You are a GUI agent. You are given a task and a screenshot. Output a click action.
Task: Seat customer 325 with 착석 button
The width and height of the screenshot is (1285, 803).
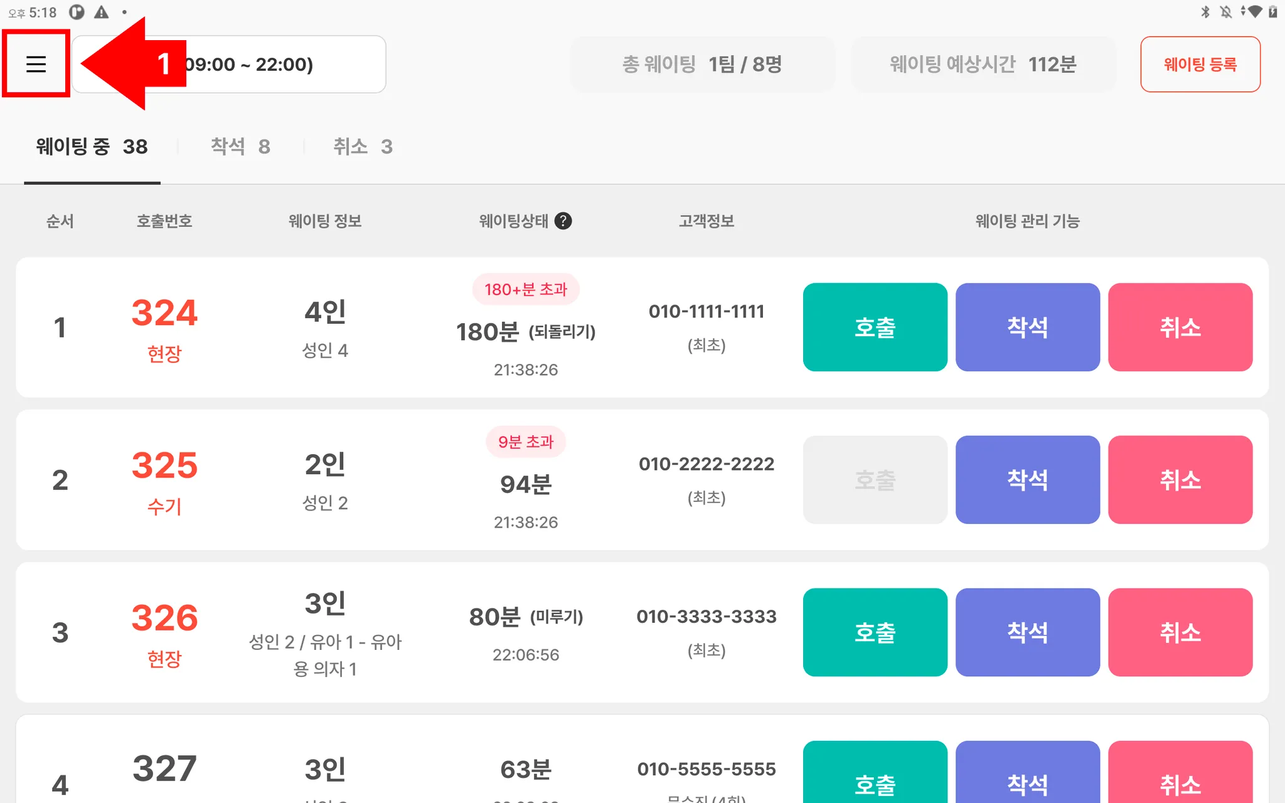click(1027, 480)
